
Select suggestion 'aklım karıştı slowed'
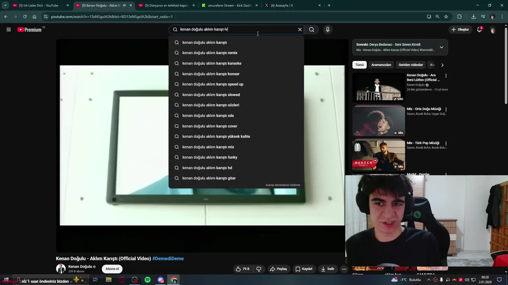coord(236,95)
